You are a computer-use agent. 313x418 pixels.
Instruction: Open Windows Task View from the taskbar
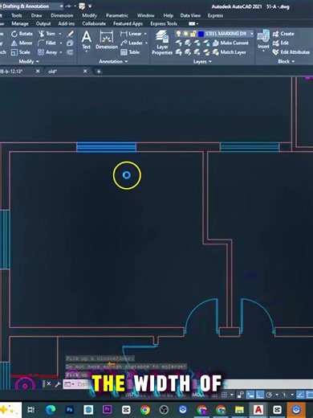(x=31, y=410)
